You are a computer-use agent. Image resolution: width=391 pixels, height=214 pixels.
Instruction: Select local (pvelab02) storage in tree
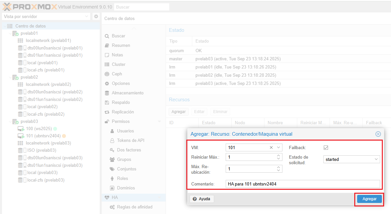tap(42, 107)
